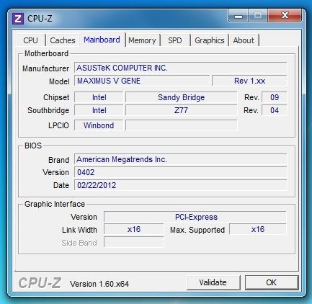This screenshot has height=304, width=312.
Task: Click the PCI-Express version field
Action: [x=195, y=217]
